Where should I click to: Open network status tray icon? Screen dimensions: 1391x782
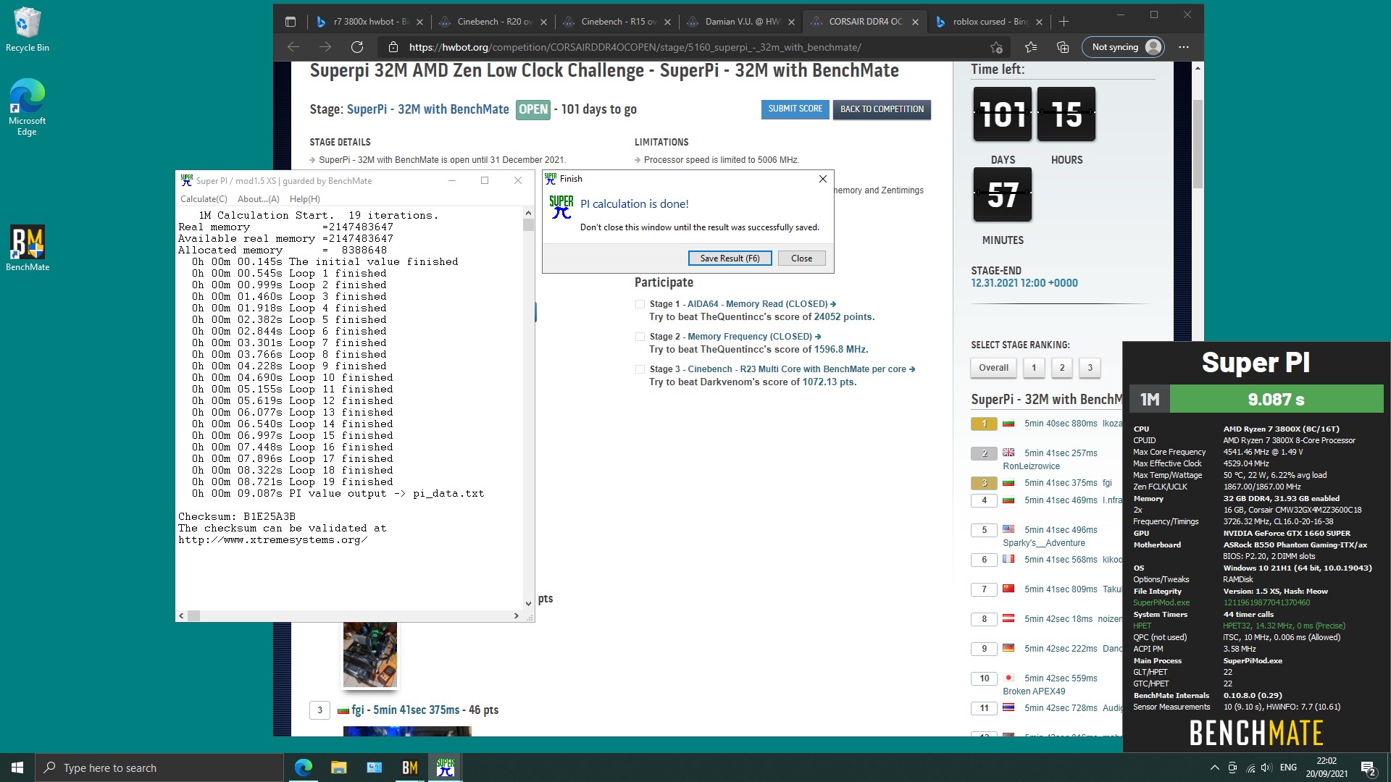pyautogui.click(x=1250, y=768)
